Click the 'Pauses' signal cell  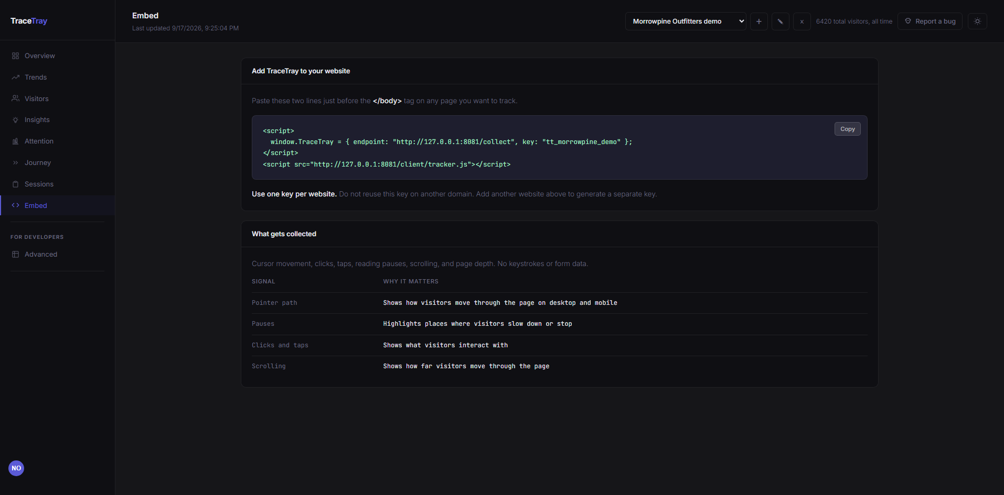tap(263, 324)
